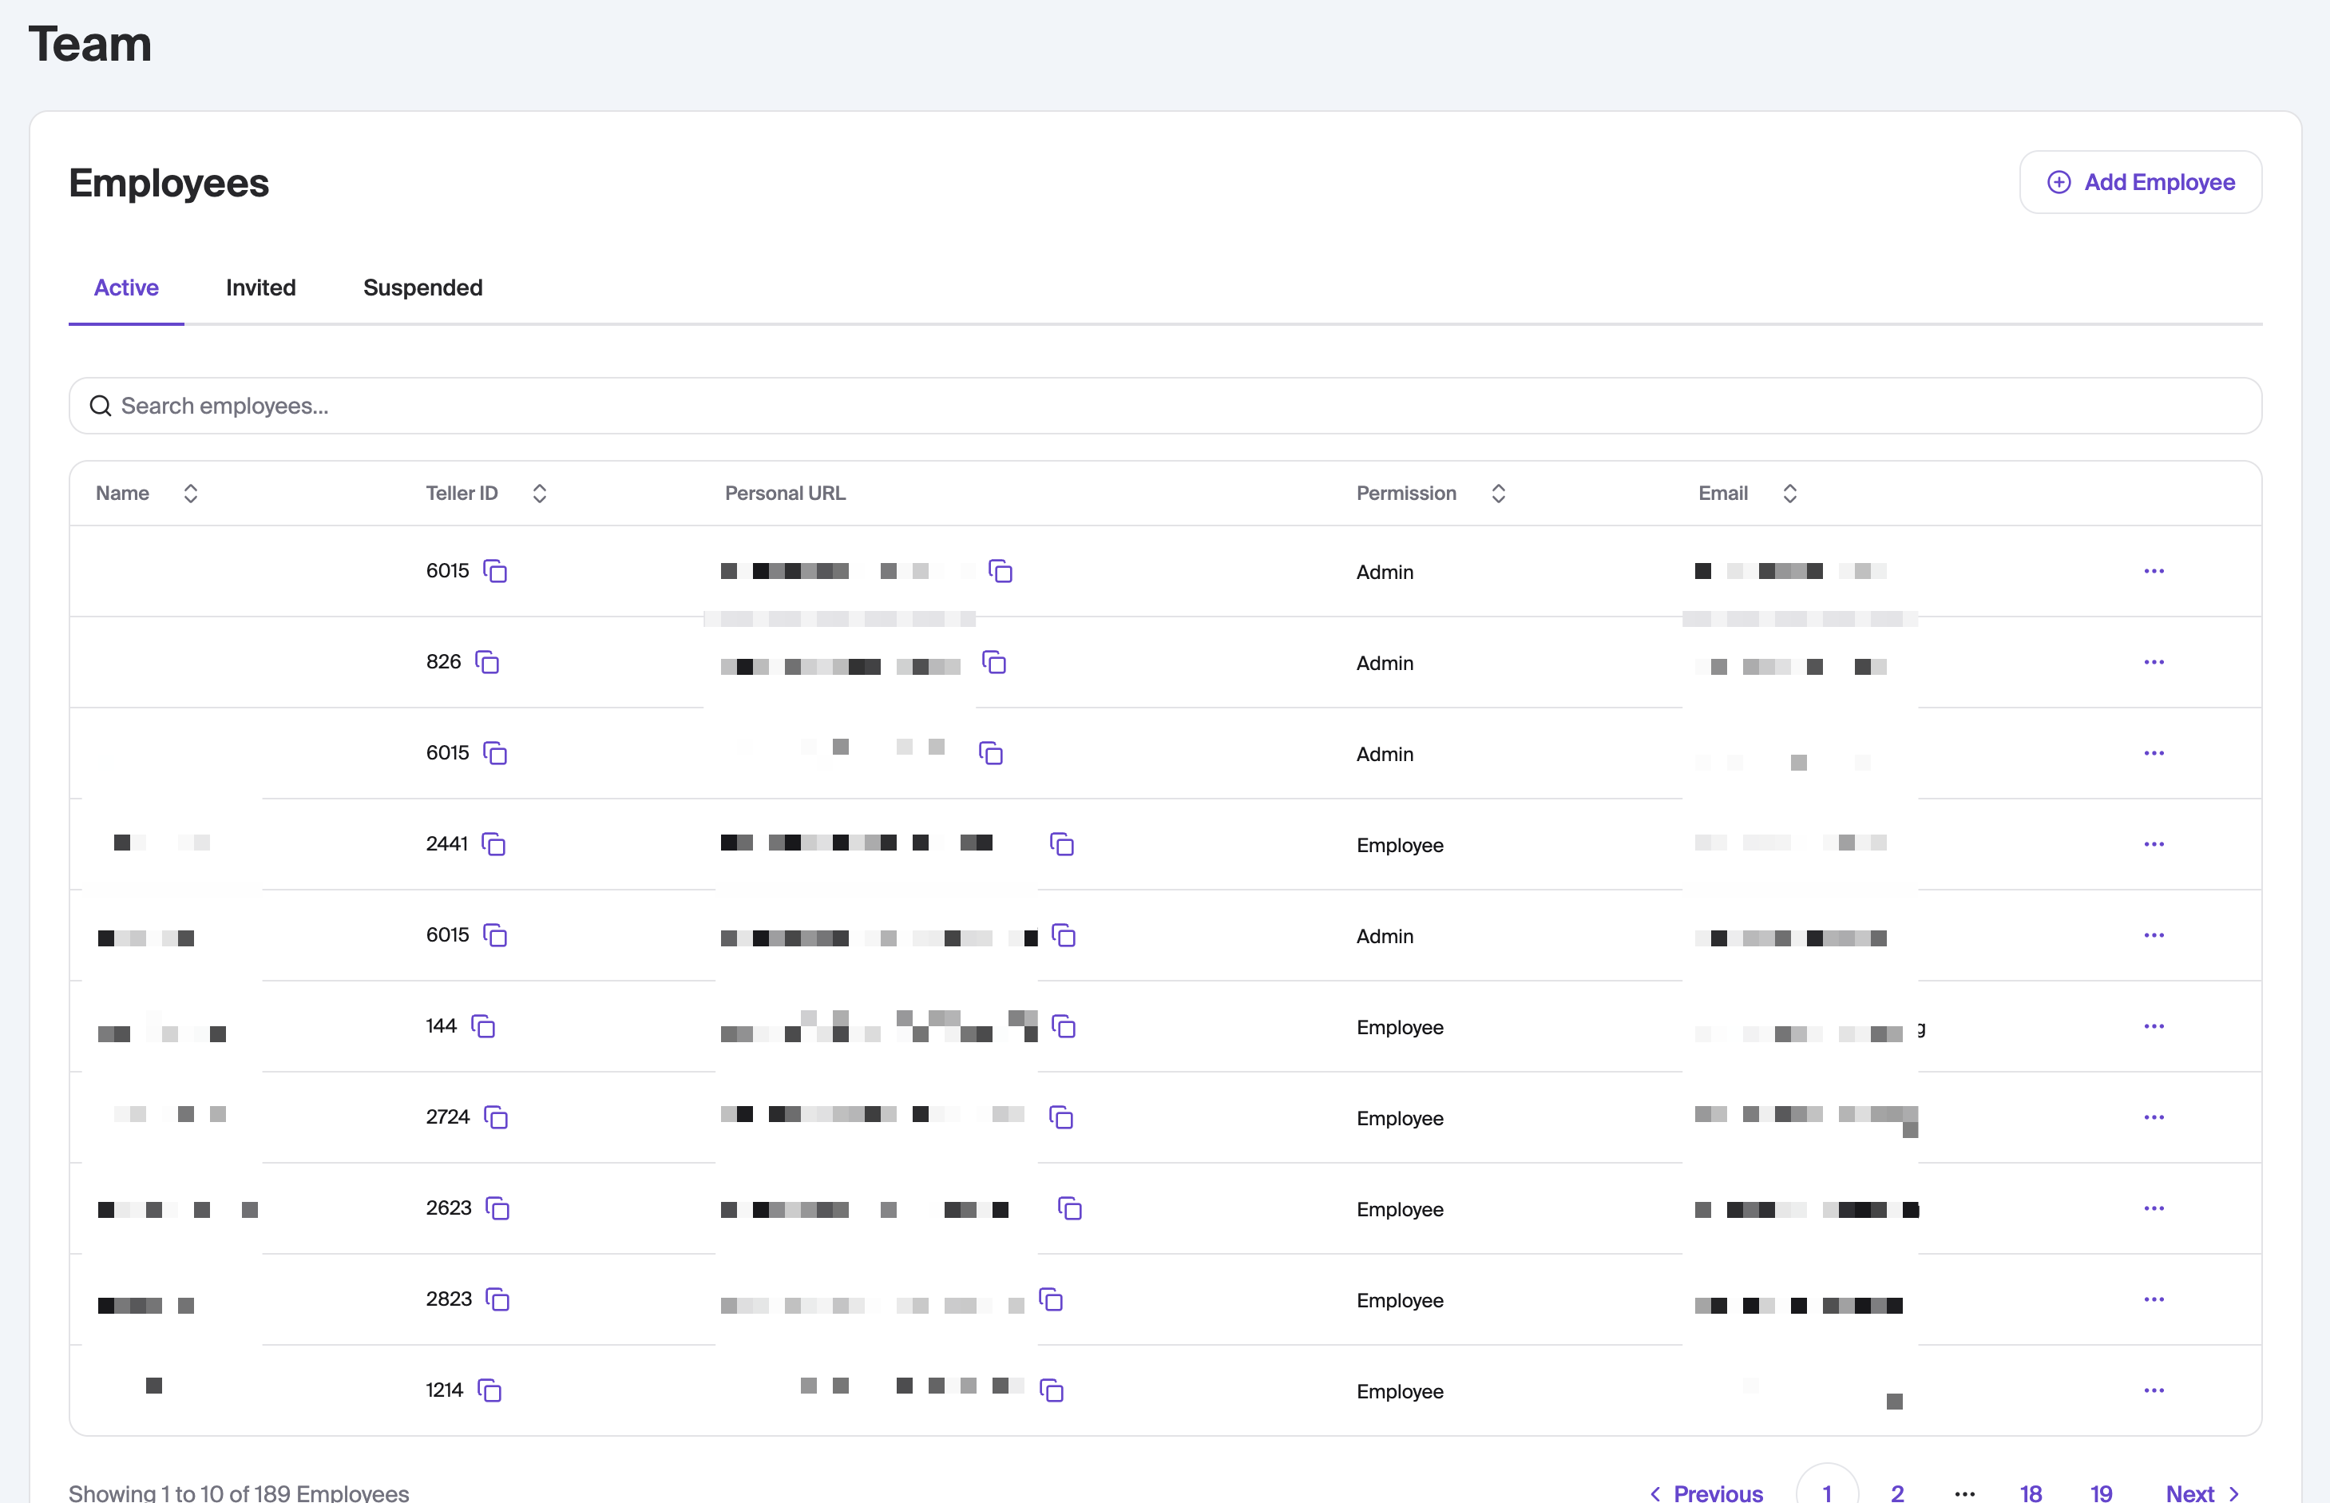The width and height of the screenshot is (2330, 1503).
Task: Jump to page 18 in pagination
Action: 2031,1493
